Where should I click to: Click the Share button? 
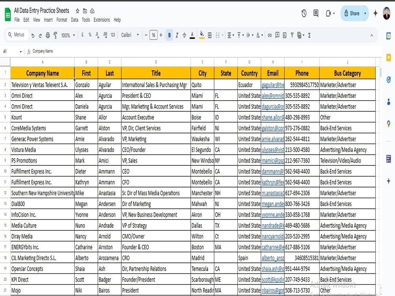pyautogui.click(x=352, y=13)
